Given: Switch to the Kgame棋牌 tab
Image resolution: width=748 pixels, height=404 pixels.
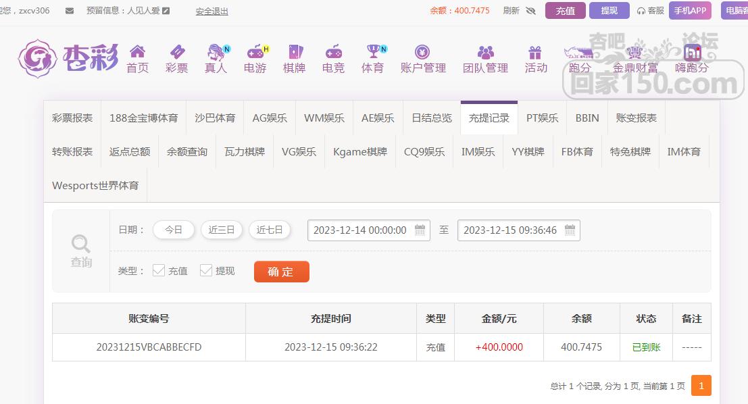Looking at the screenshot, I should click(360, 152).
